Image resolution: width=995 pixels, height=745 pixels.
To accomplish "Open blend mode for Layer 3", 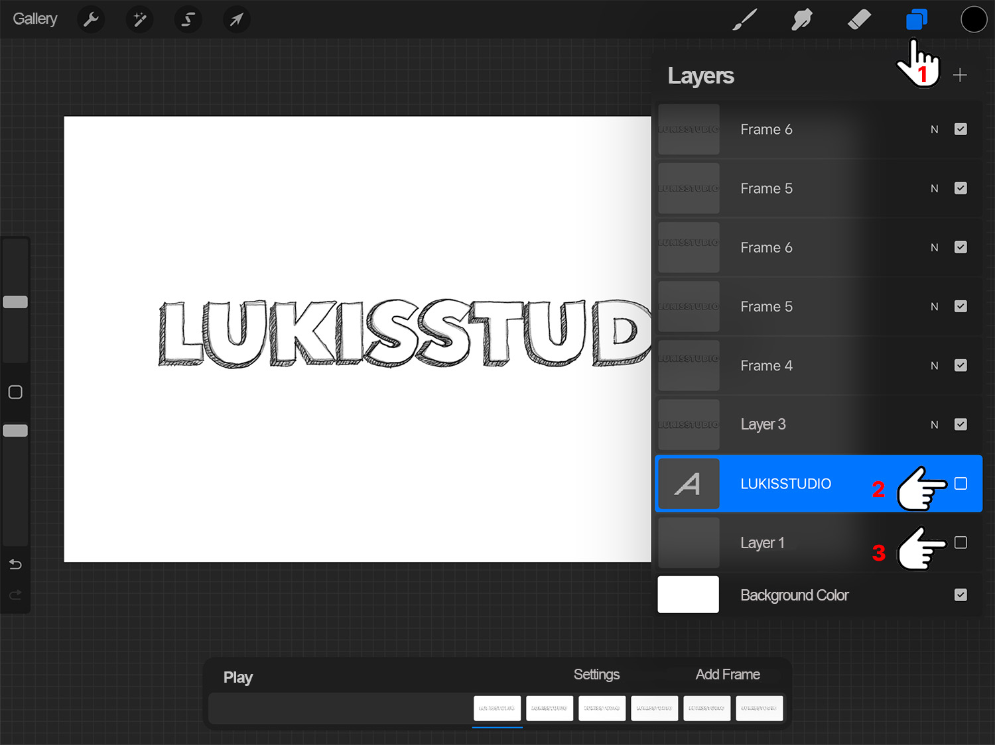I will tap(934, 424).
